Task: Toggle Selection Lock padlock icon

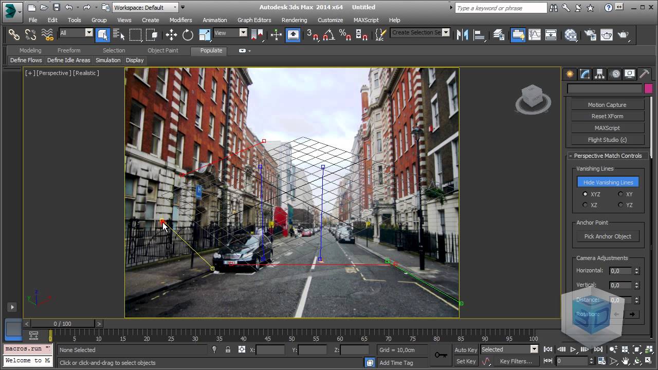Action: [228, 349]
